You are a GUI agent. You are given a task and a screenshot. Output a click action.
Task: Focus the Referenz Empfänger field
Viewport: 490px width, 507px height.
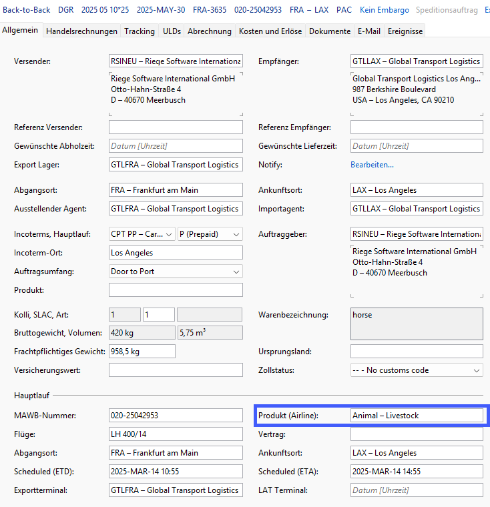tap(417, 127)
